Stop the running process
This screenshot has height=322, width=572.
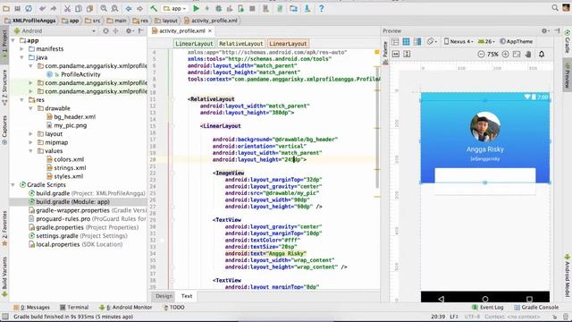tap(252, 8)
